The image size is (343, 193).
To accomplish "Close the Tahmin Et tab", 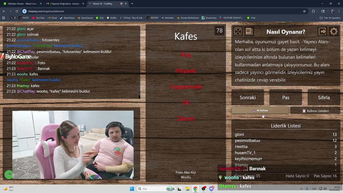I will pos(126,3).
